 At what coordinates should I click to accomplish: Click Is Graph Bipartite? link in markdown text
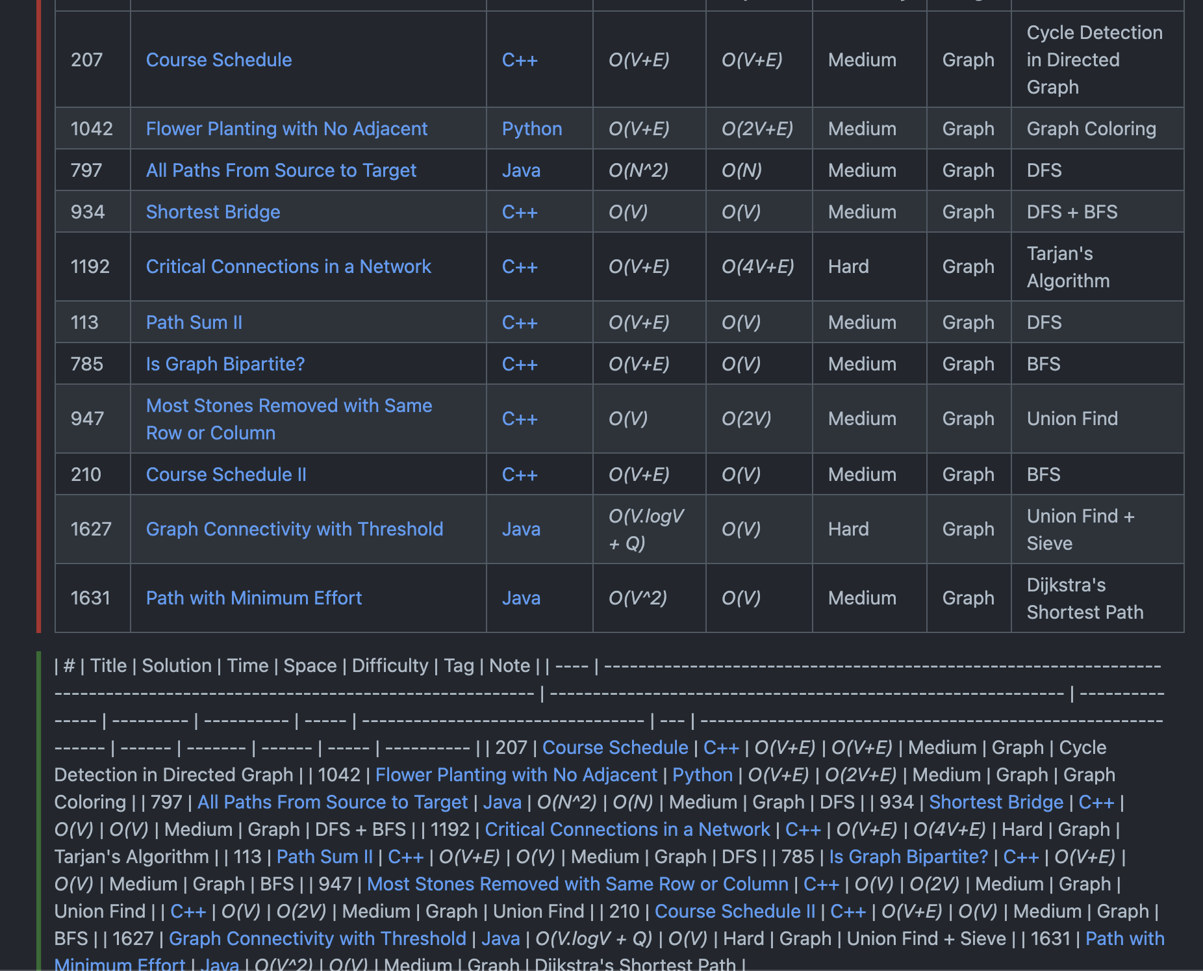pyautogui.click(x=907, y=857)
